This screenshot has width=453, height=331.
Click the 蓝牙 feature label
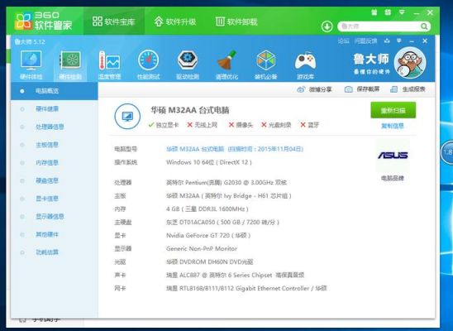[x=310, y=125]
